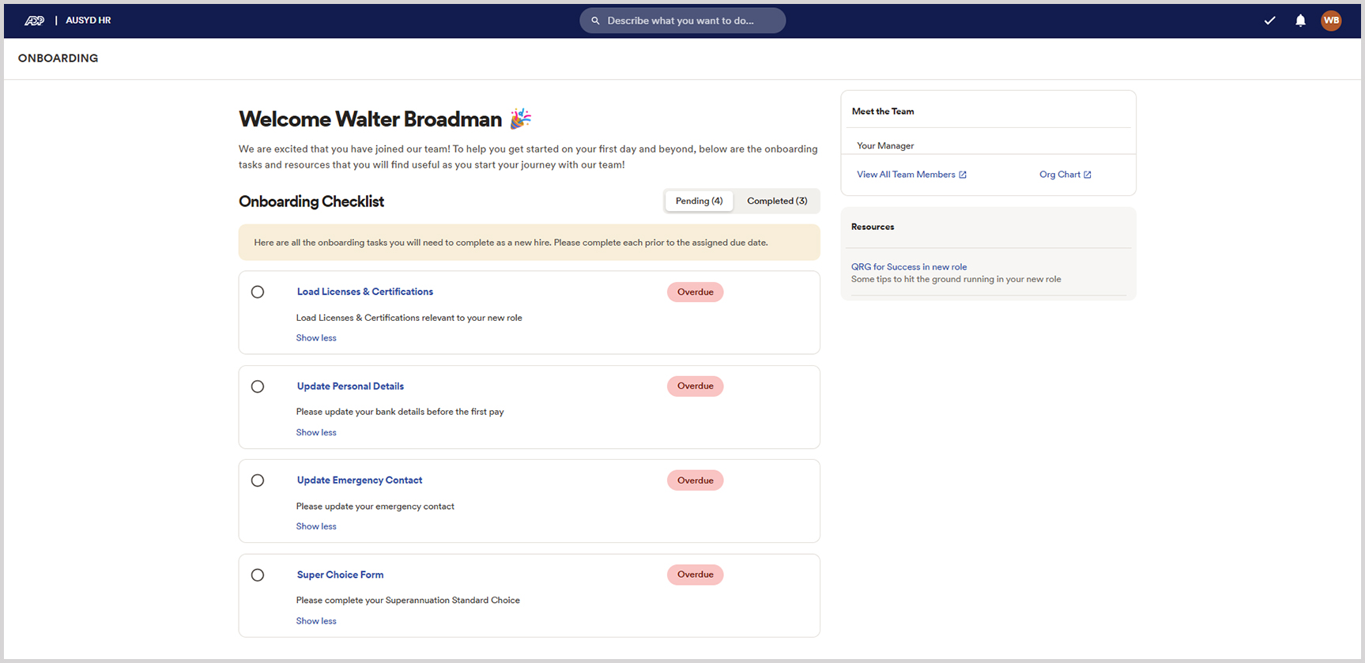The width and height of the screenshot is (1365, 663).
Task: Focus the 'Describe what you want to do' search field
Action: click(x=688, y=21)
